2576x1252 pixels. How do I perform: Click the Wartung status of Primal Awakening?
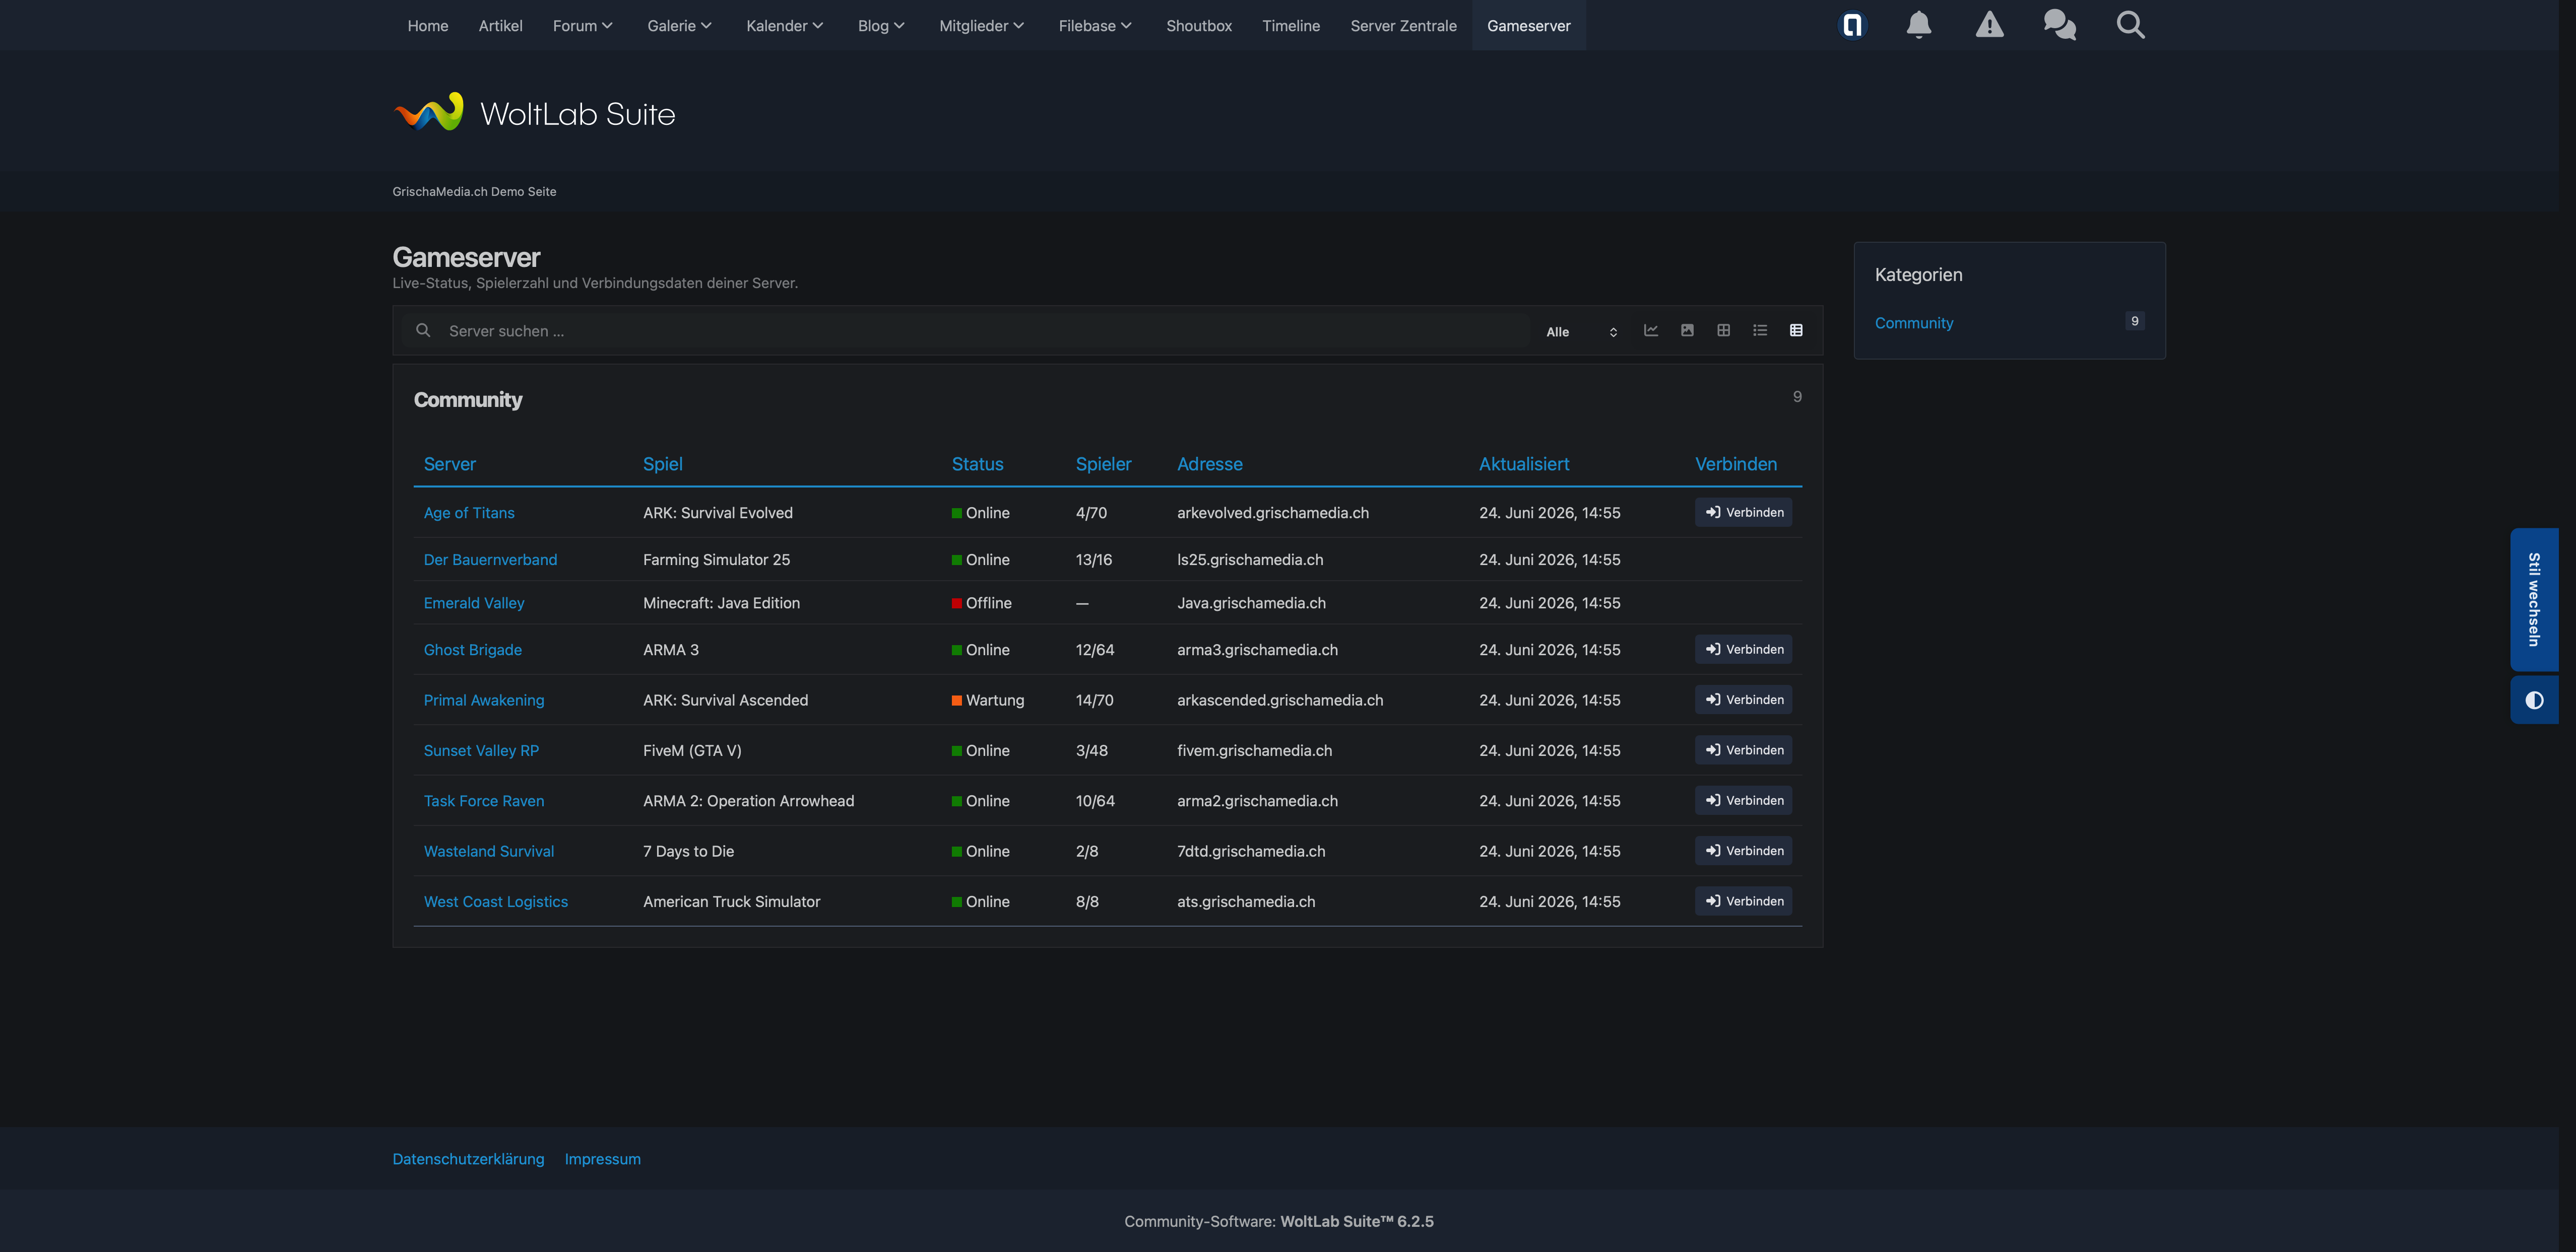click(988, 701)
